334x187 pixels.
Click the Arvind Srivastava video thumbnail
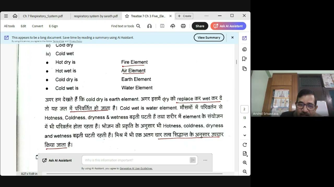293,94
